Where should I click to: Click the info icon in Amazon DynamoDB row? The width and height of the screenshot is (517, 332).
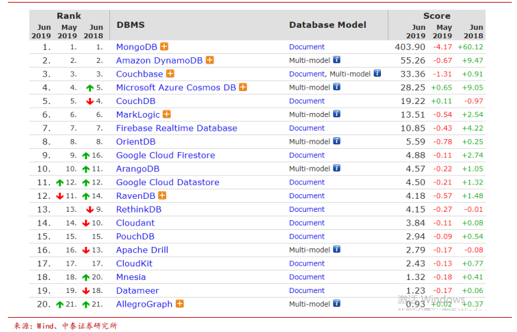coord(337,60)
